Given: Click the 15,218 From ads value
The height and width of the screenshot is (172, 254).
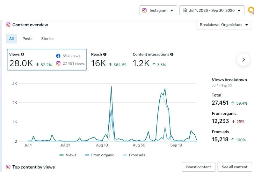Looking at the screenshot, I should pos(220,139).
